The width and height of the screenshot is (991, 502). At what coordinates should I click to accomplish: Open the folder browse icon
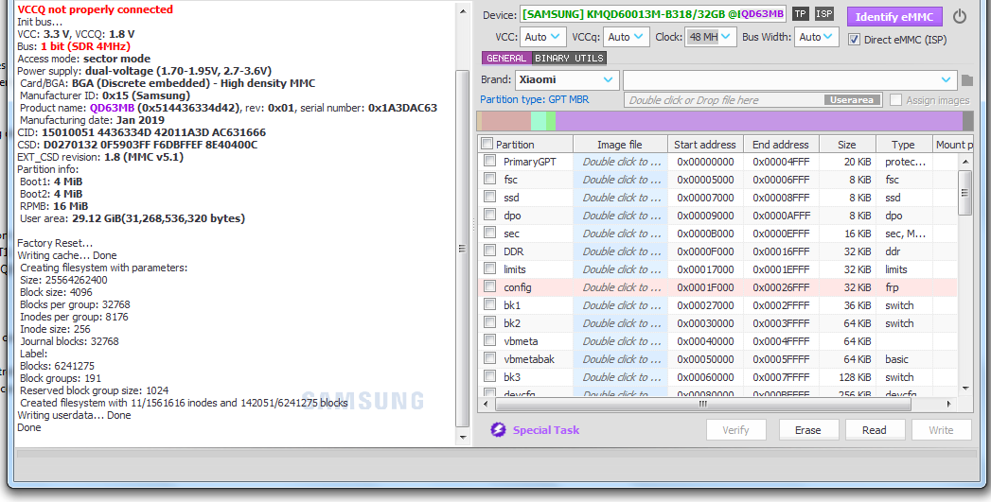967,80
